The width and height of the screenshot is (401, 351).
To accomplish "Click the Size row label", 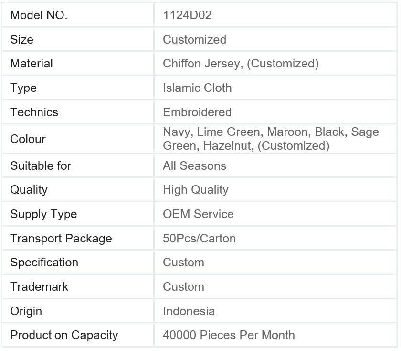I will [22, 39].
